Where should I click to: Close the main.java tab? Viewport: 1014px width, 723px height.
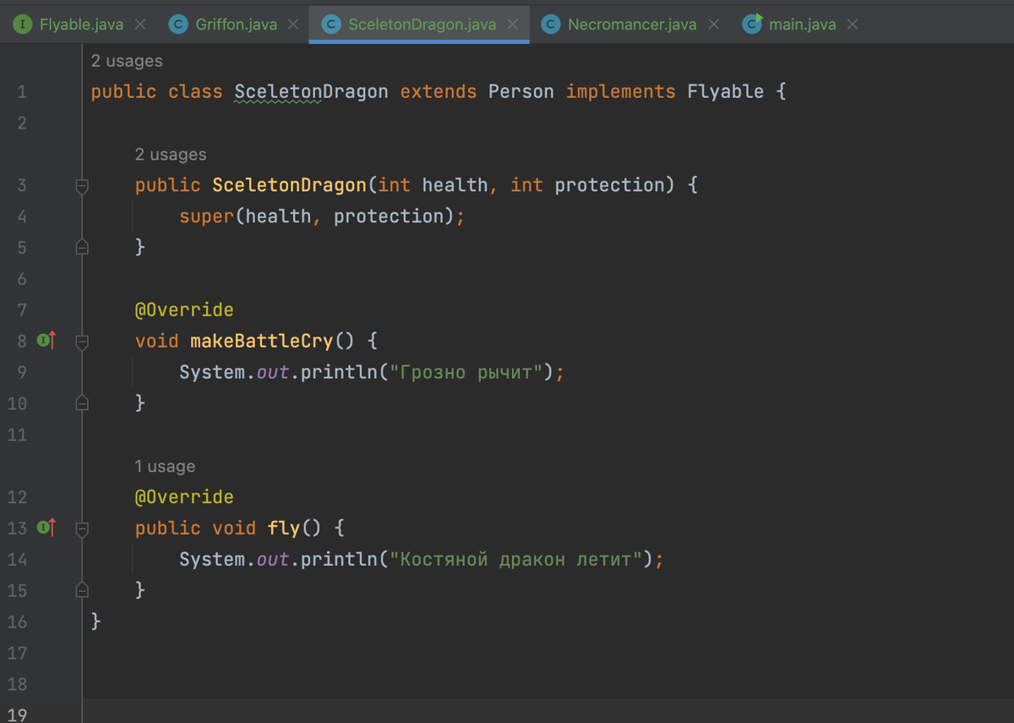point(853,25)
